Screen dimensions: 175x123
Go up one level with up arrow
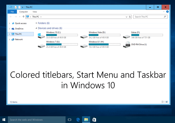pyautogui.click(x=23, y=17)
